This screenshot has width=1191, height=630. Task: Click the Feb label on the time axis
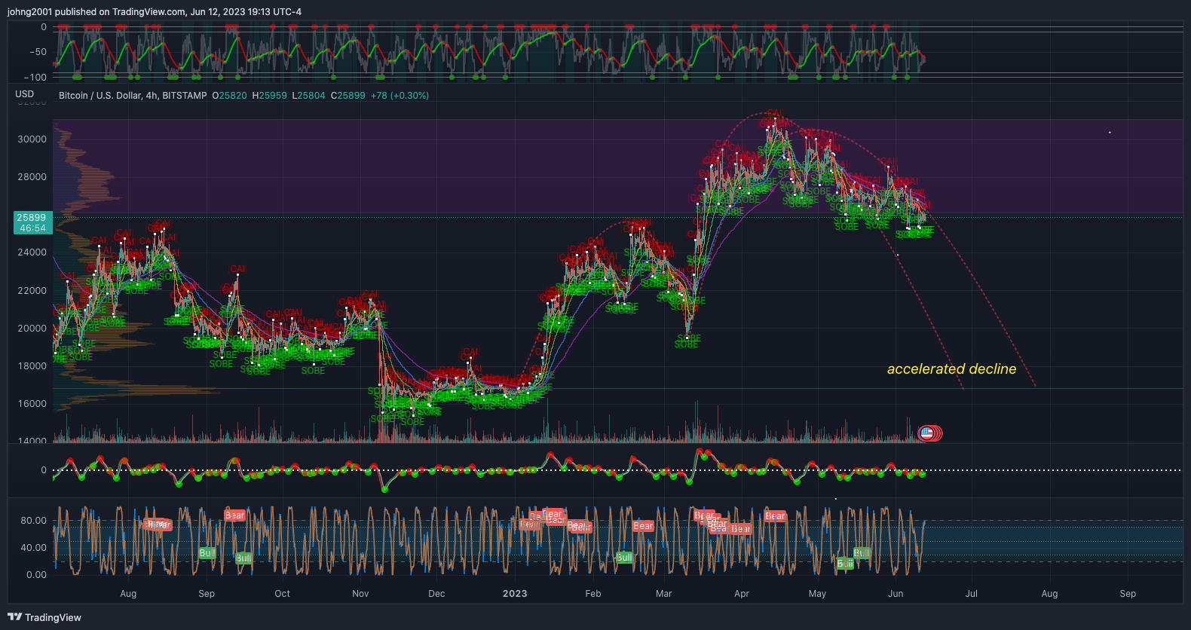pyautogui.click(x=594, y=594)
